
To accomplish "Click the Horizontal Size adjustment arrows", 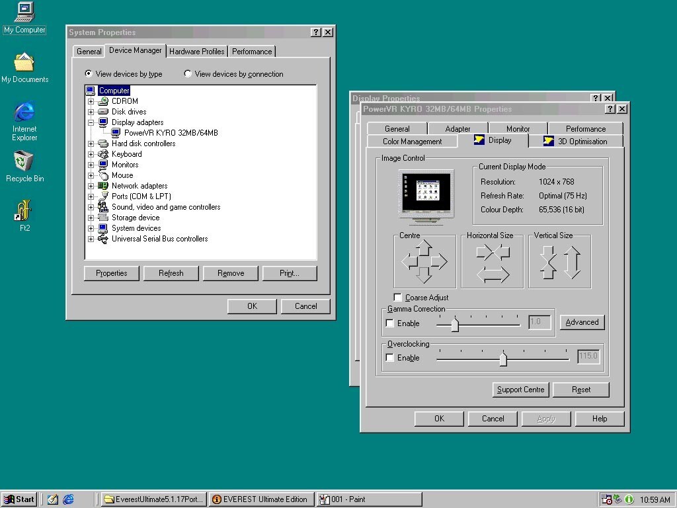I will 493,262.
